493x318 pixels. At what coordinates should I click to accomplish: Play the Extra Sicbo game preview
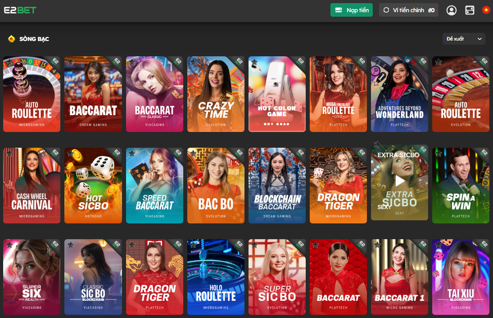pyautogui.click(x=400, y=181)
